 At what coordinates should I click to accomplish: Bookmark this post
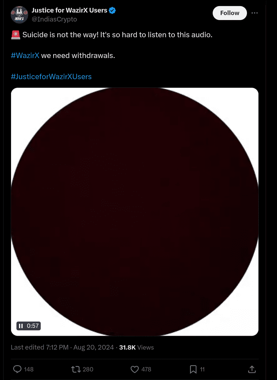click(193, 369)
